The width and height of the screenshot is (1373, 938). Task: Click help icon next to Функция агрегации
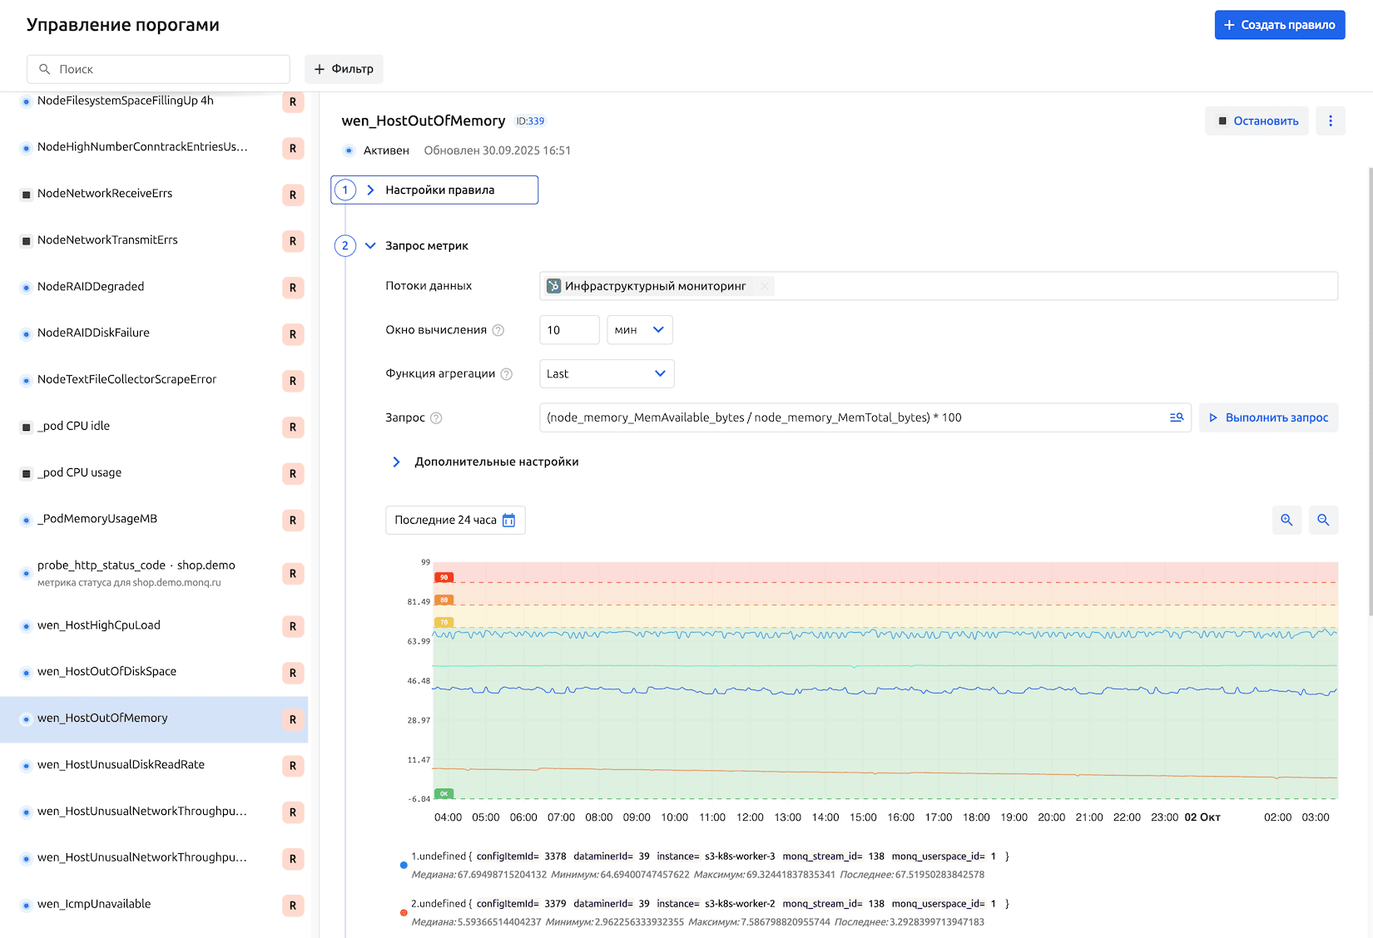pos(506,374)
